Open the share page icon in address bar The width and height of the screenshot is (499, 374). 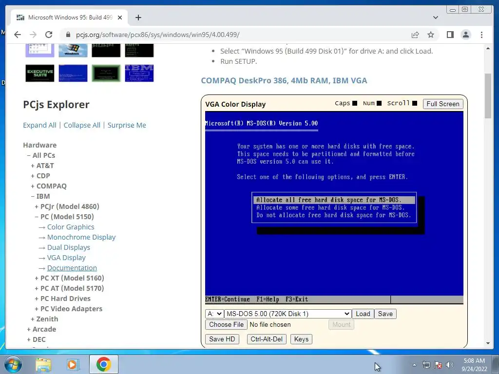coord(415,35)
